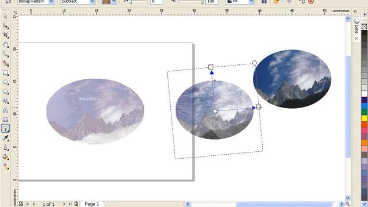Collapse the docker using the double-arrow

point(355,11)
